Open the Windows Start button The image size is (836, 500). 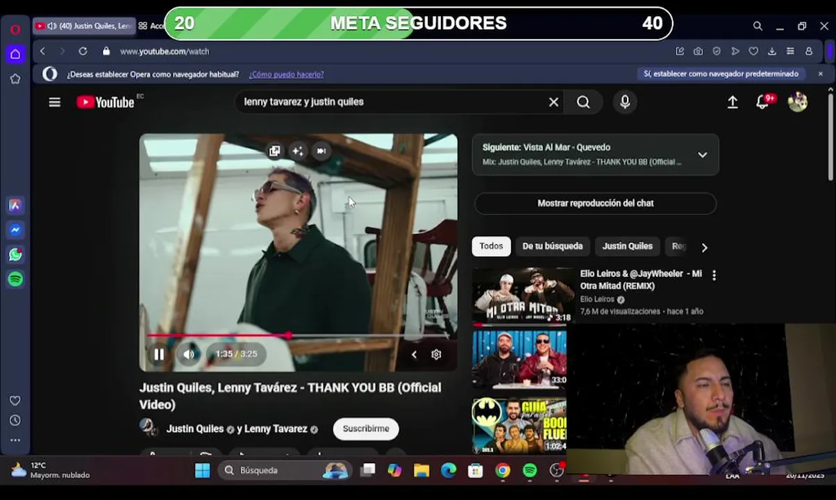(x=203, y=471)
